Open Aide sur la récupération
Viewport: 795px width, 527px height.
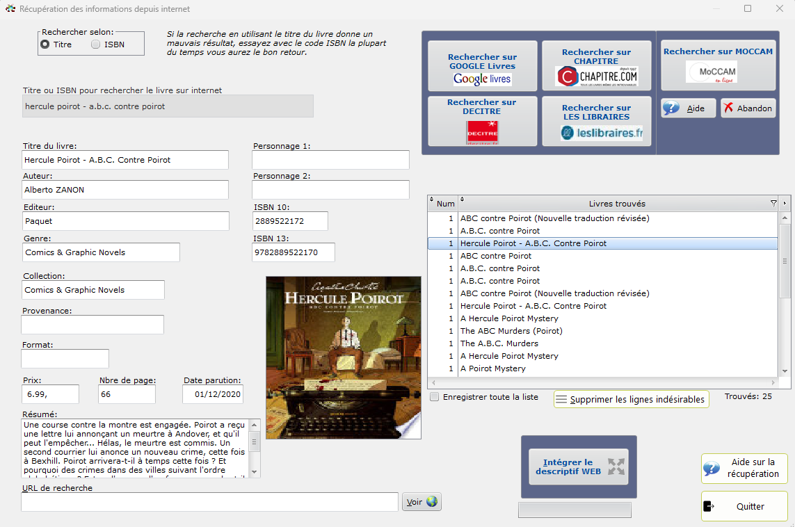click(x=744, y=468)
